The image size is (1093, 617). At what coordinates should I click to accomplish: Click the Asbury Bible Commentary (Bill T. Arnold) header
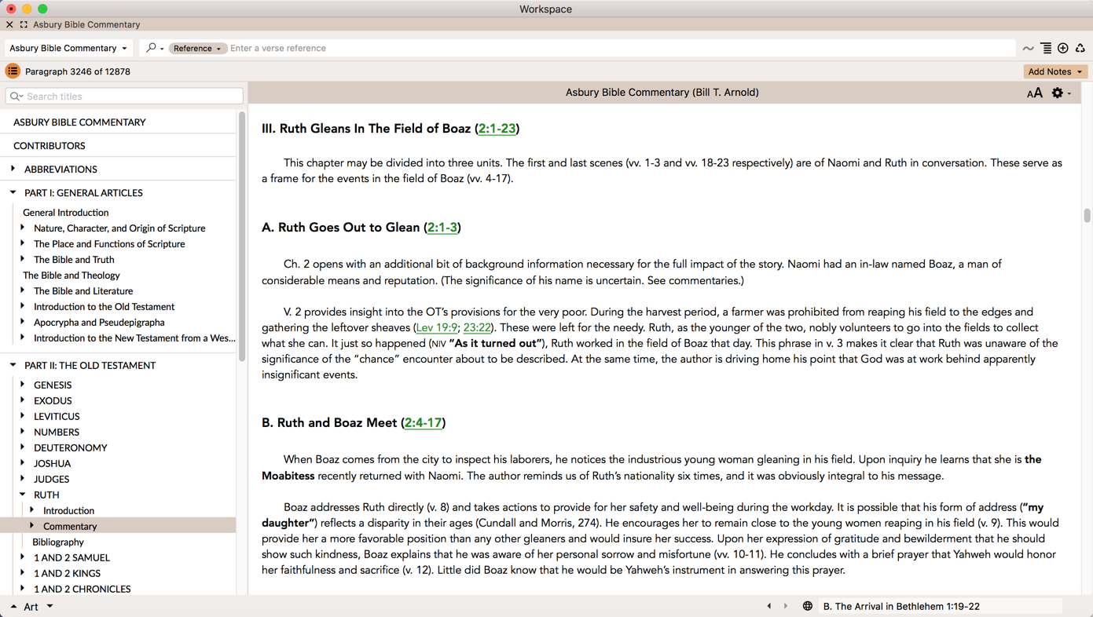coord(662,93)
